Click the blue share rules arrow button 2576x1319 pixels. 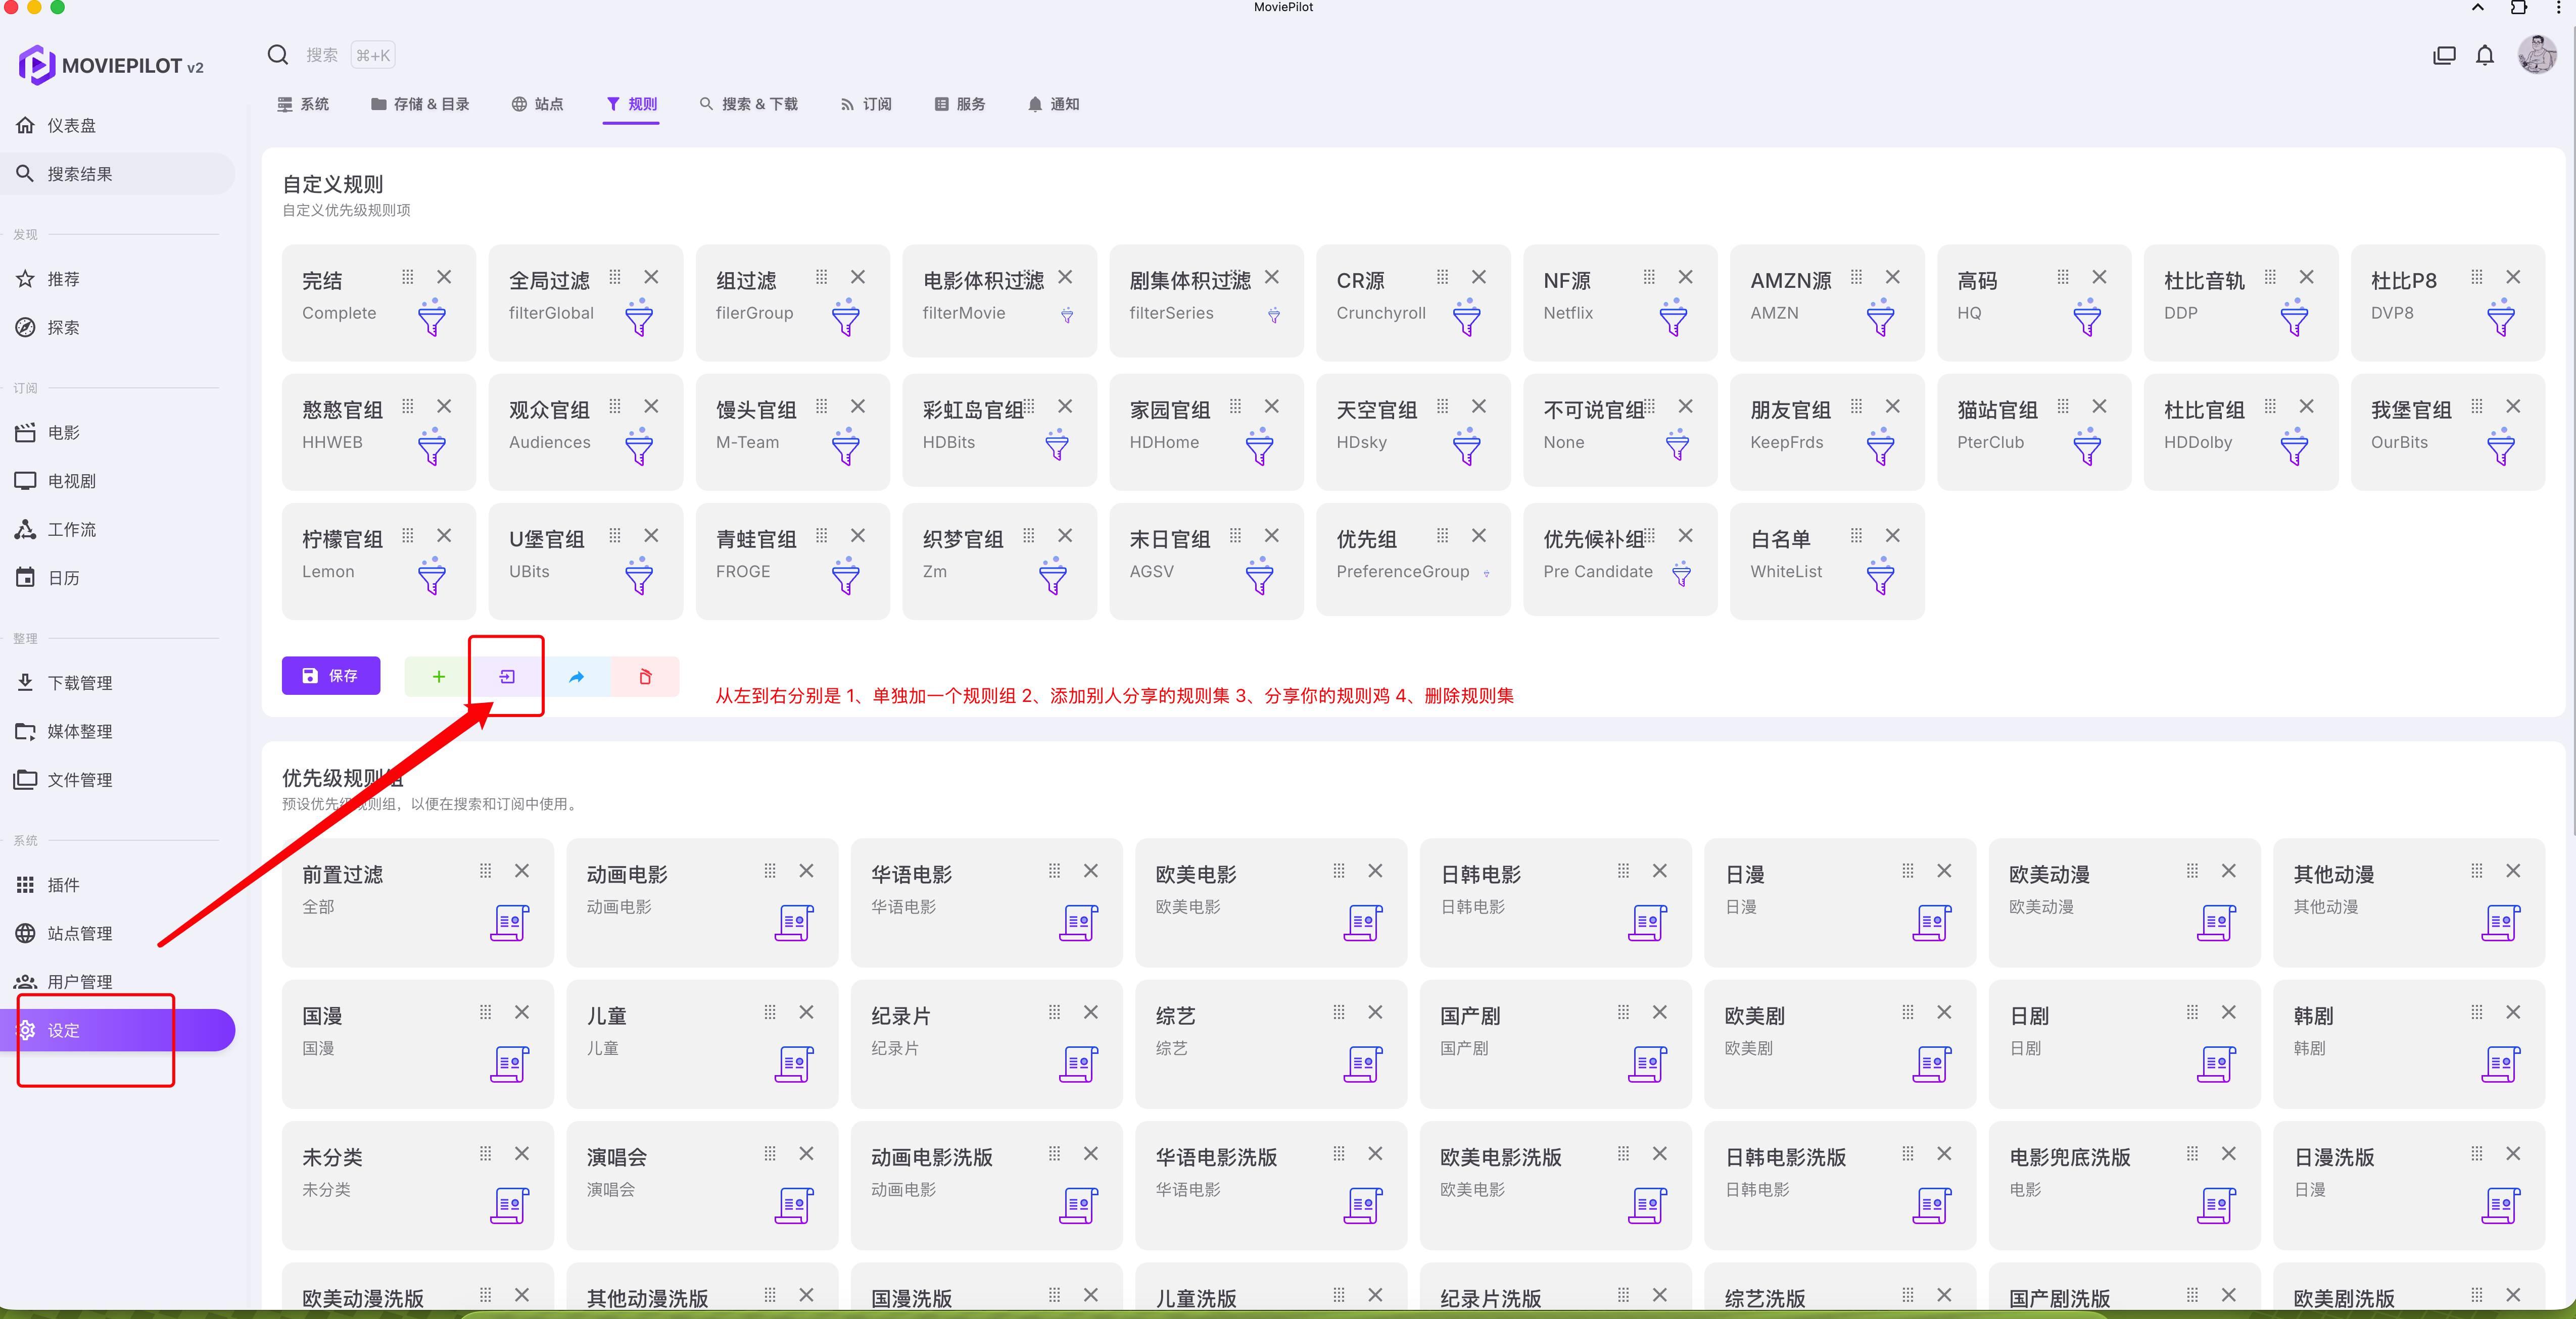(577, 677)
